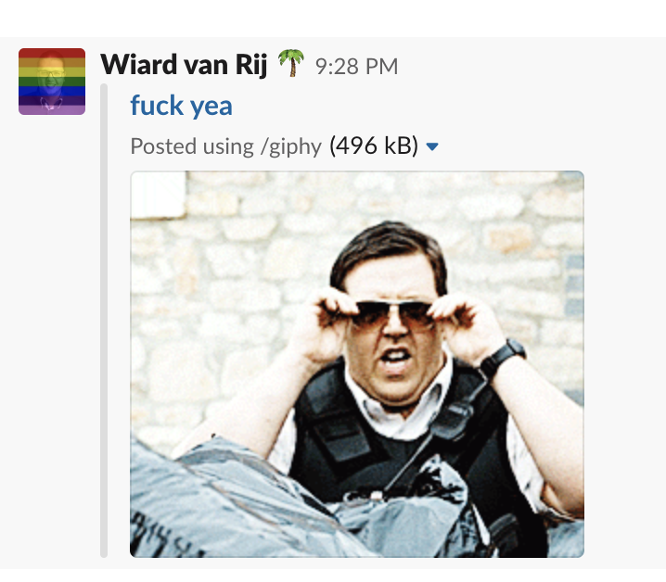Click the (496 kB) file size label

tap(374, 146)
